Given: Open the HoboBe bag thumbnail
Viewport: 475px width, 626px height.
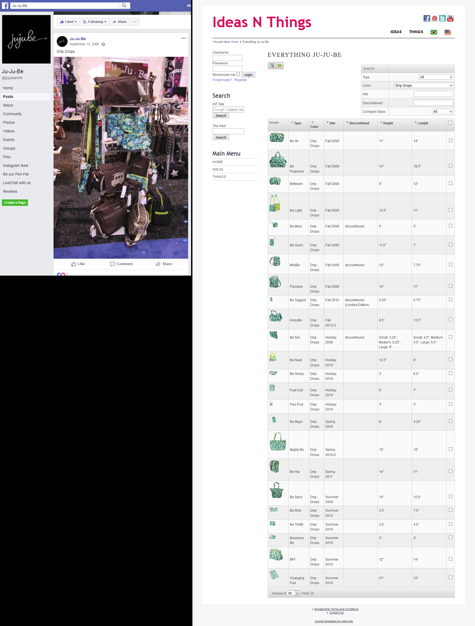Looking at the screenshot, I should click(x=275, y=316).
